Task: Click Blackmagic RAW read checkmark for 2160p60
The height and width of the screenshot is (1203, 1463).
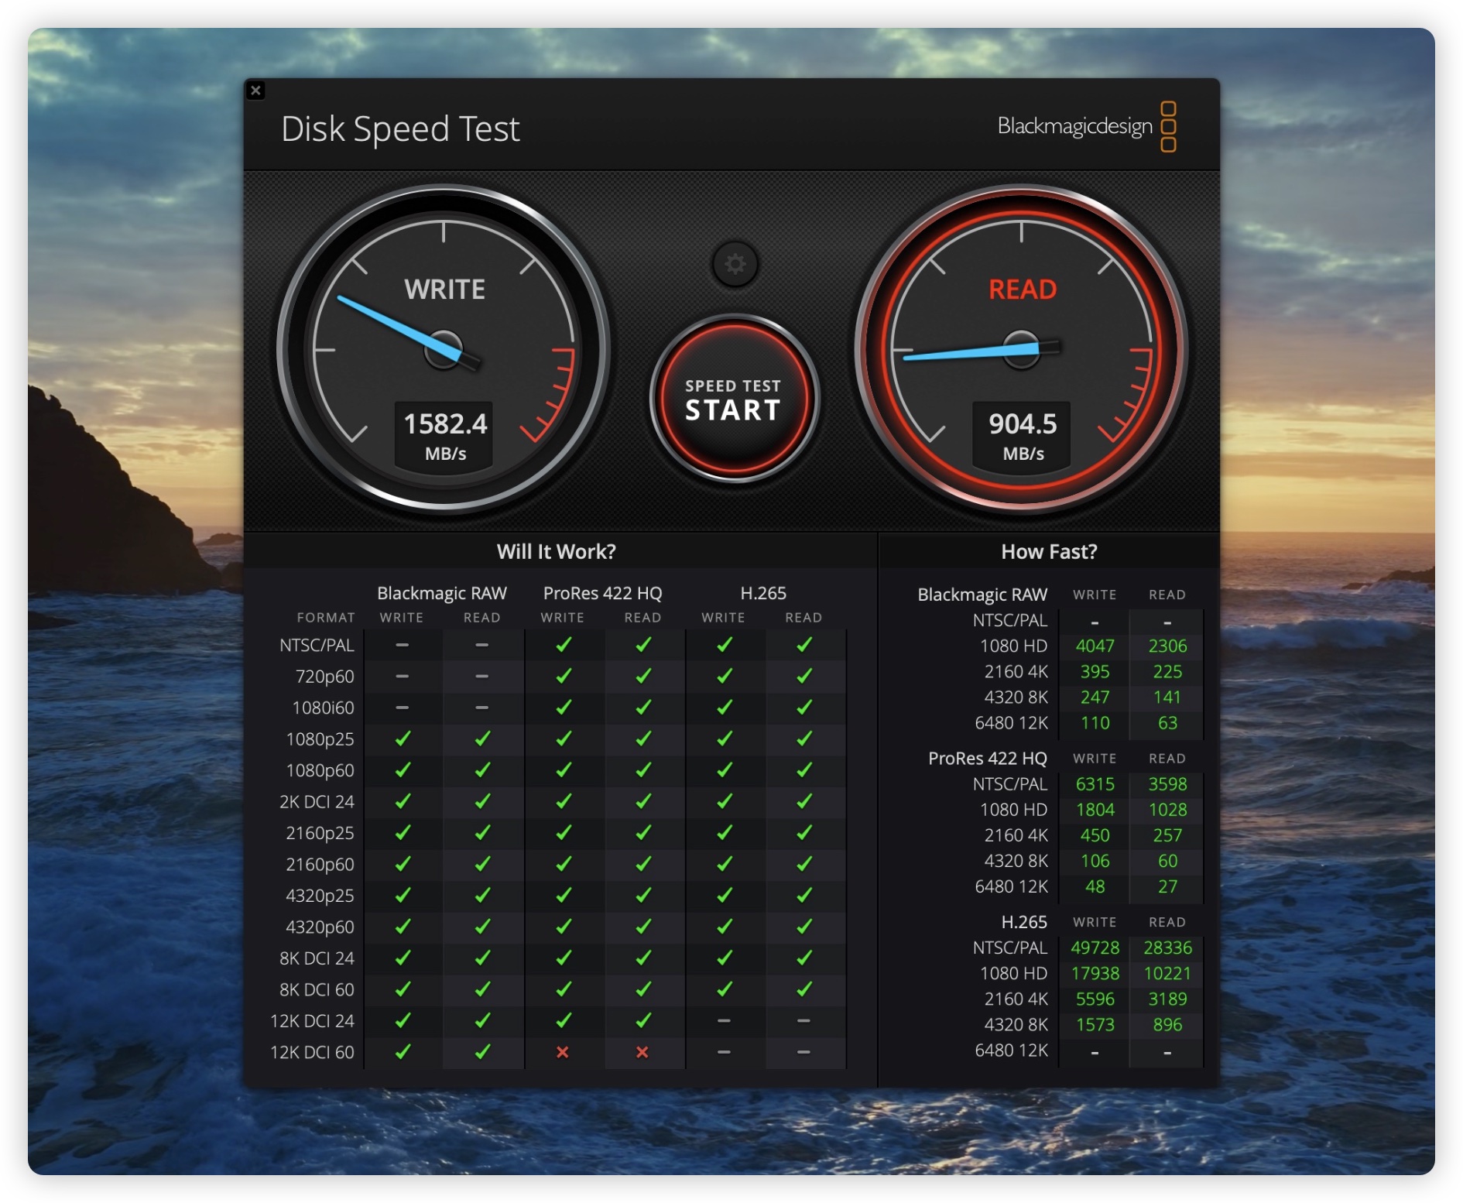Action: (482, 863)
